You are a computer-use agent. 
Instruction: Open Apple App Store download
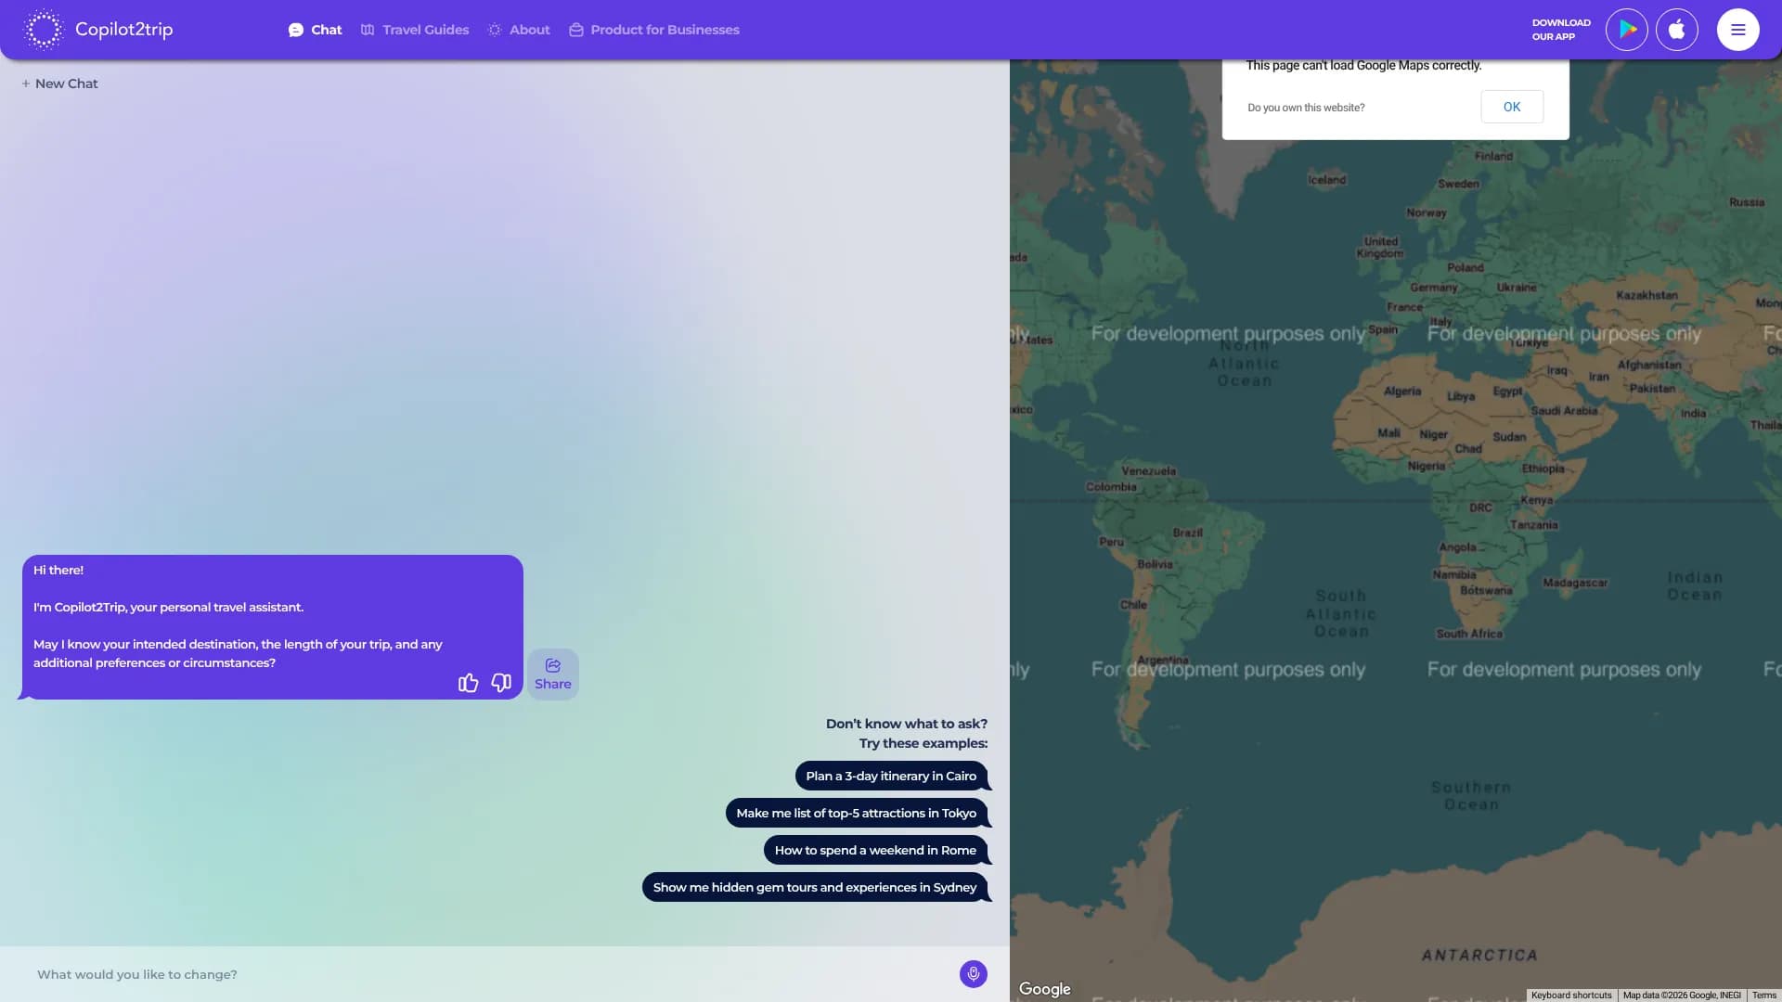click(1676, 30)
